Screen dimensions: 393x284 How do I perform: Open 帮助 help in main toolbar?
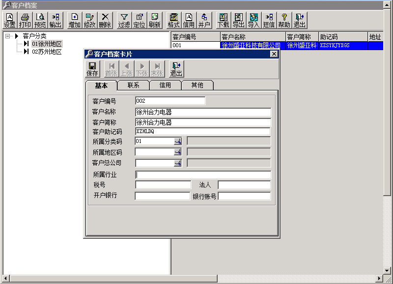tap(284, 20)
